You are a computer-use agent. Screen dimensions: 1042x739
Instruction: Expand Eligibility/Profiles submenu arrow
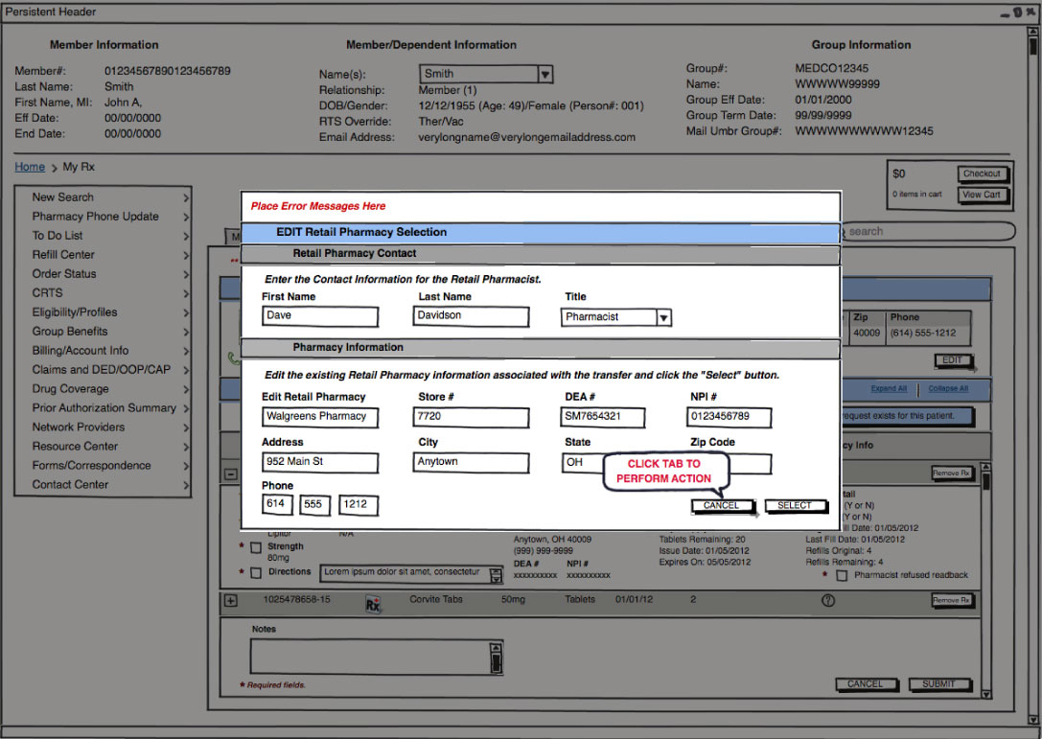(x=186, y=313)
